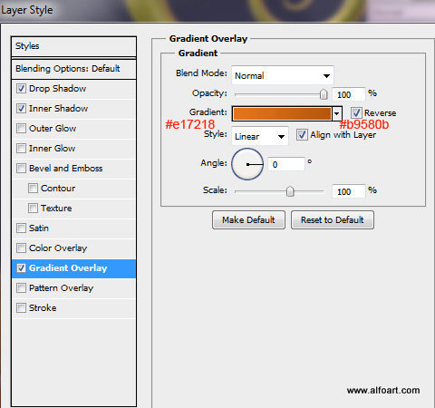Open the Stroke settings row
Screen dimensions: 435x408
click(73, 308)
